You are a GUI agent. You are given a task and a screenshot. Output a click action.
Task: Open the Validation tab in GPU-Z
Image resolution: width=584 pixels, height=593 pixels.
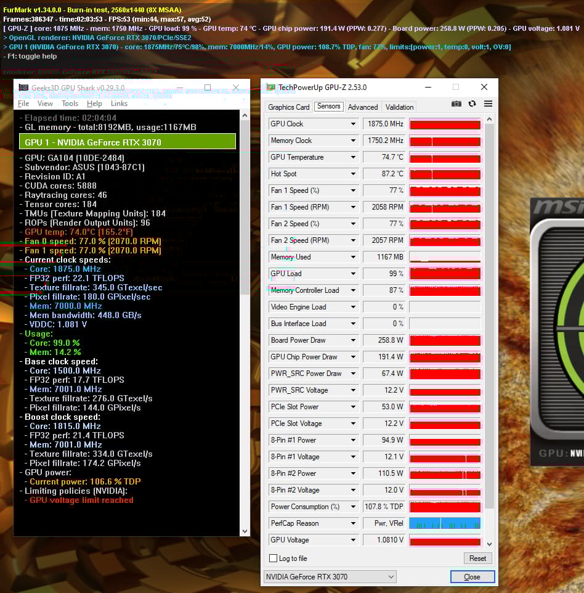pos(399,107)
